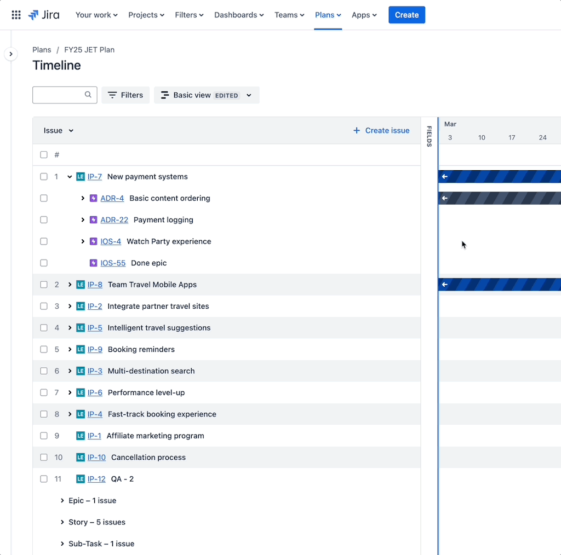The width and height of the screenshot is (561, 555).
Task: Click the LE project icon next to IP-7
Action: click(x=79, y=176)
